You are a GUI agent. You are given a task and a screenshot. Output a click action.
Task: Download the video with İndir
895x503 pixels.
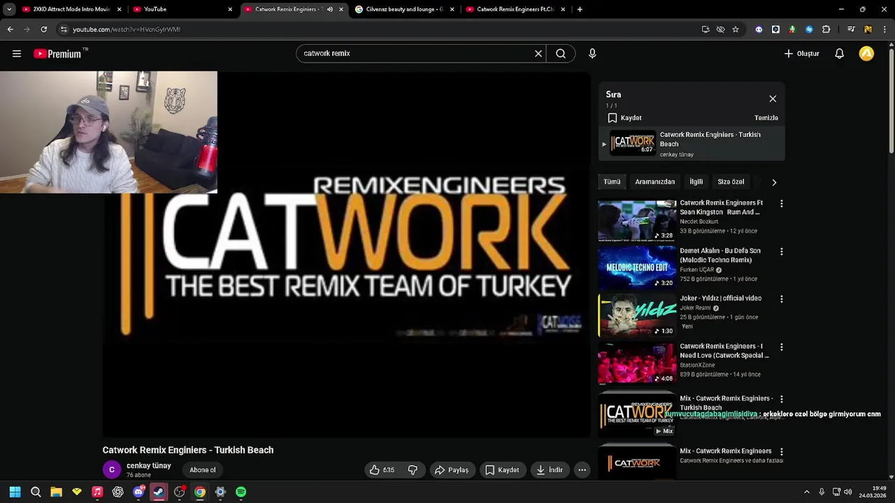coord(549,470)
